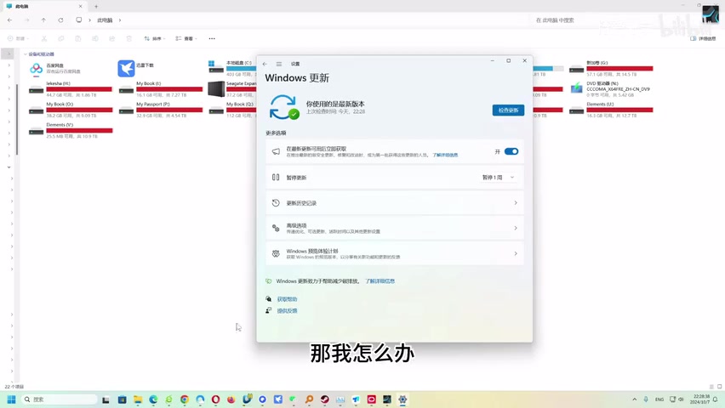Click 了解详细信息 link beside latest-updates toggle
Image resolution: width=725 pixels, height=408 pixels.
(x=445, y=156)
